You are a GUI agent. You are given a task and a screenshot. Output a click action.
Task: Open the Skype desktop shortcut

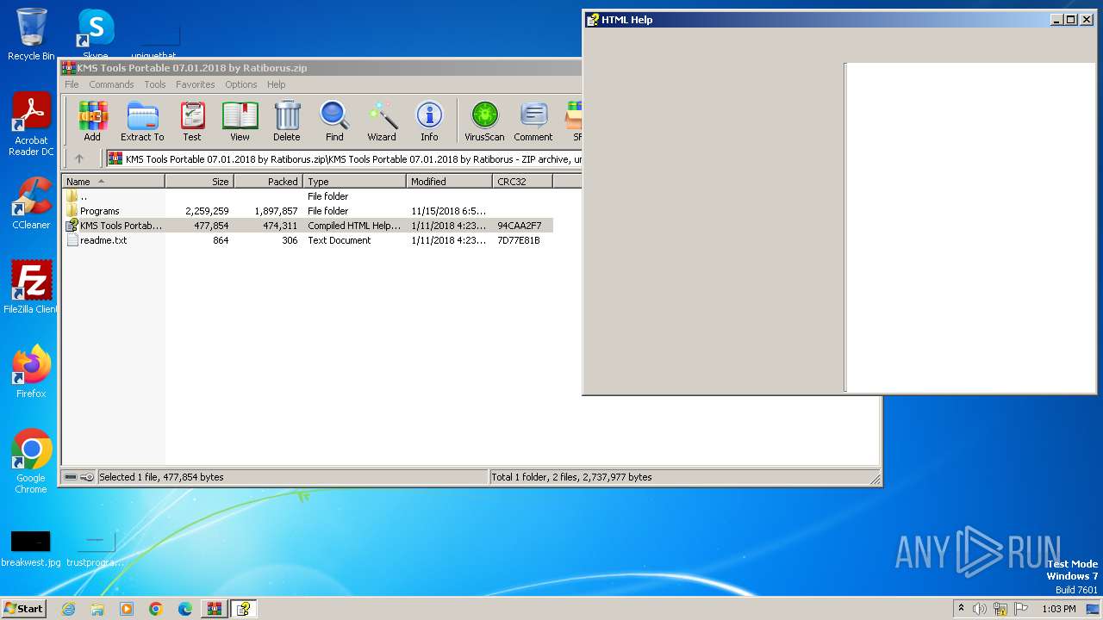[96, 34]
